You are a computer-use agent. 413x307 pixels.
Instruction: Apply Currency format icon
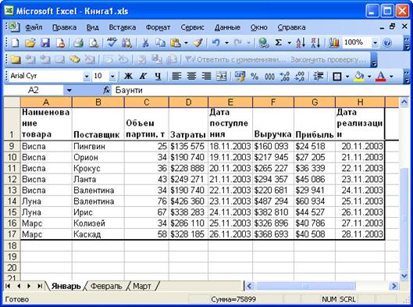(x=240, y=77)
